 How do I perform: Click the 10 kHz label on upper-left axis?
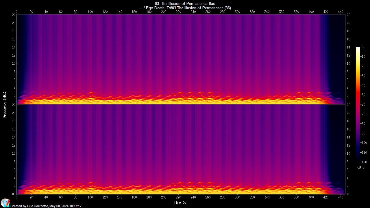13,63
